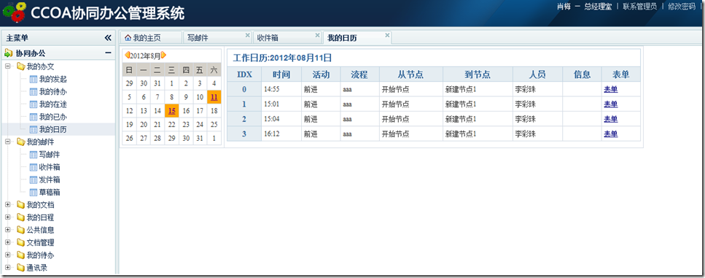This screenshot has width=705, height=278.
Task: Open 我的在途 in the tree
Action: [x=53, y=104]
